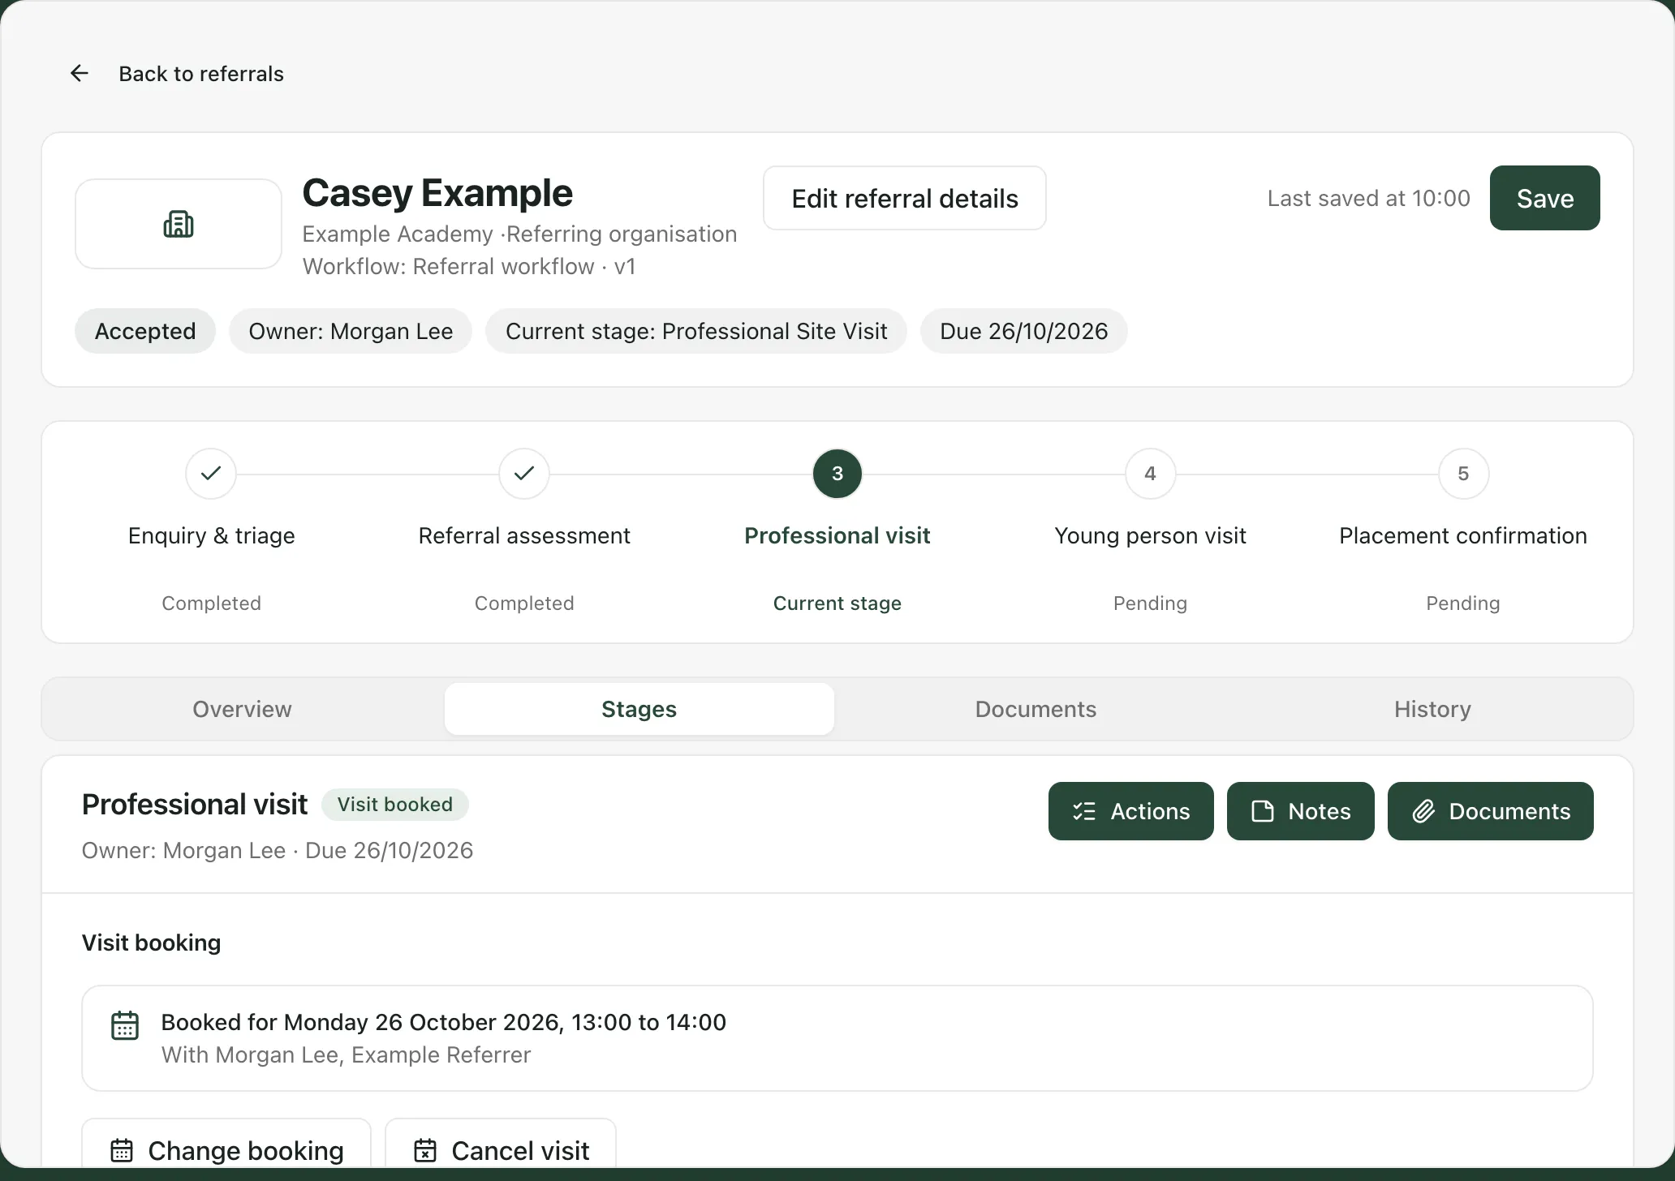Image resolution: width=1675 pixels, height=1181 pixels.
Task: Open stage Actions checklist button
Action: (x=1131, y=811)
